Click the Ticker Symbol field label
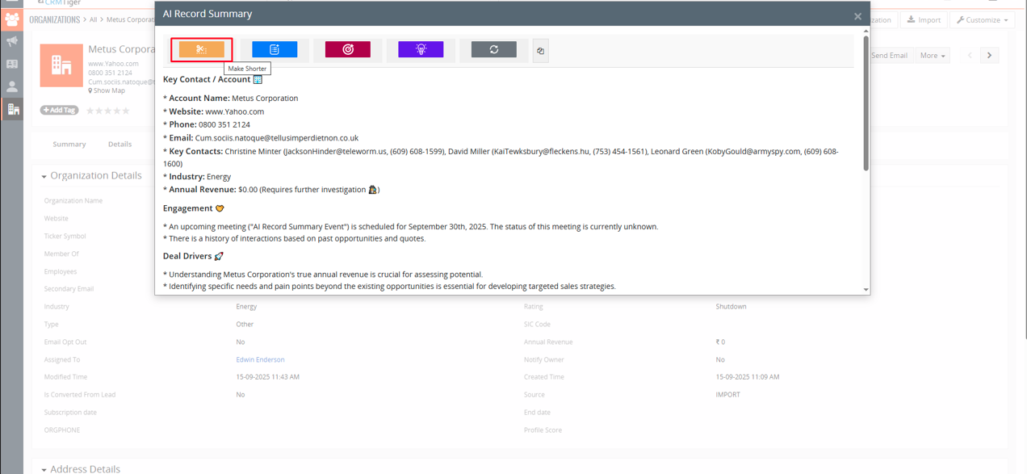This screenshot has height=474, width=1027. tap(65, 237)
